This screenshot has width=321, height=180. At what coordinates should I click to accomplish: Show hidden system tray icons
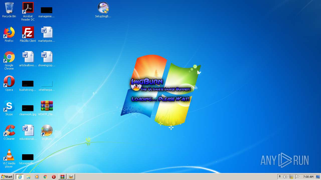point(280,177)
